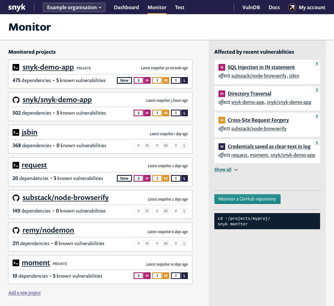Click the snyk logo in the header
The image size is (334, 306).
click(x=17, y=7)
